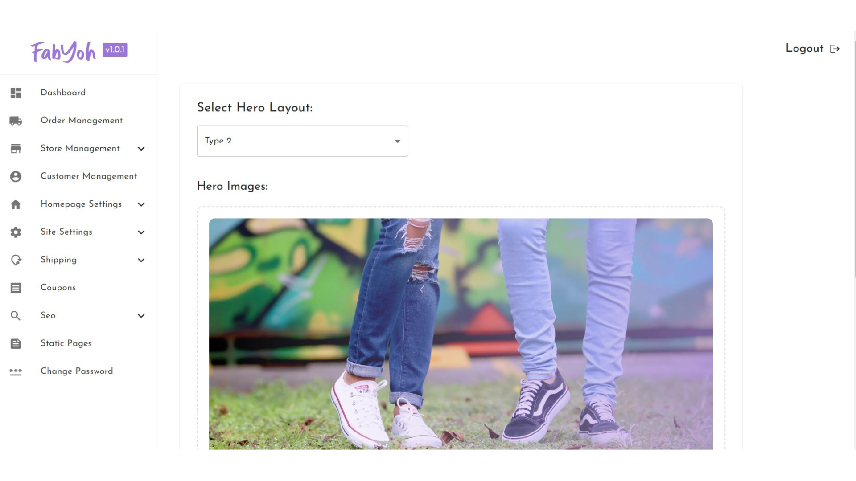Screen dimensions: 856x481
Task: Log out using the Logout link
Action: (812, 49)
